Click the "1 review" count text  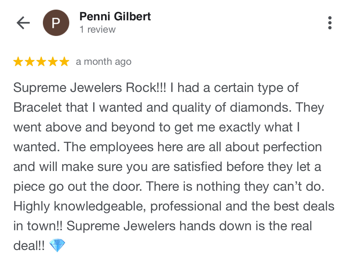pos(97,29)
